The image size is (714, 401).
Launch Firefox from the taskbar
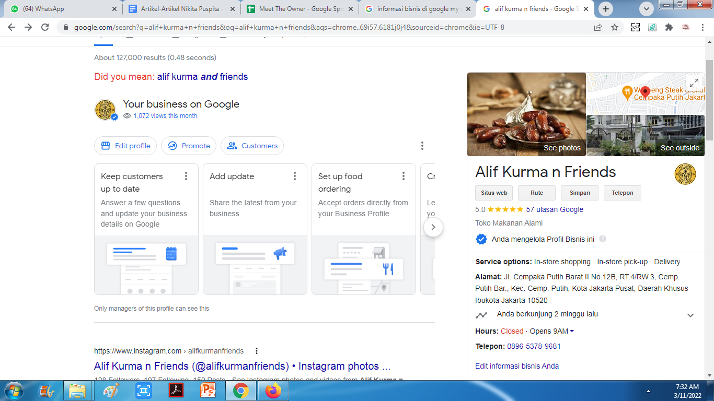pyautogui.click(x=273, y=391)
